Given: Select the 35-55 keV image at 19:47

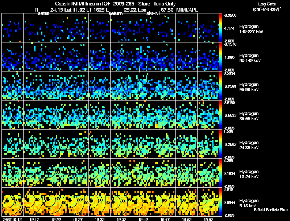Looking at the screenshot, I should 165,115.
